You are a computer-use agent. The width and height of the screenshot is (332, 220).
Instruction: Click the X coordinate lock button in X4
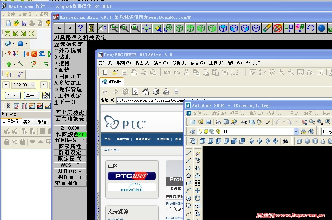pos(6,85)
